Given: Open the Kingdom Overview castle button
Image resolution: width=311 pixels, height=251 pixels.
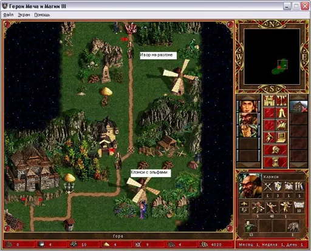Looking at the screenshot, I should click(x=269, y=101).
